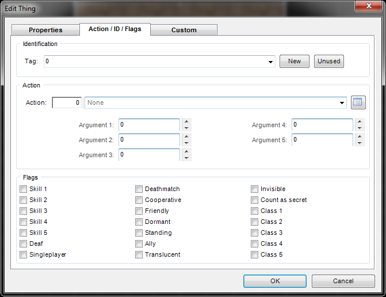386x297 pixels.
Task: Decrease Argument 5 value
Action: click(x=360, y=143)
